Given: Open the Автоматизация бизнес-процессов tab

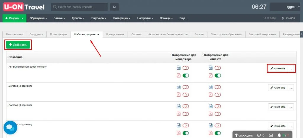Looking at the screenshot, I should (x=168, y=34).
